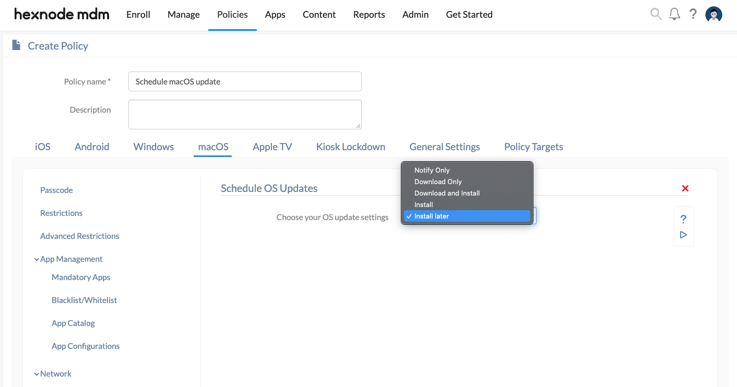This screenshot has width=737, height=387.
Task: Open the Kiosk Lockdown tab
Action: point(351,147)
